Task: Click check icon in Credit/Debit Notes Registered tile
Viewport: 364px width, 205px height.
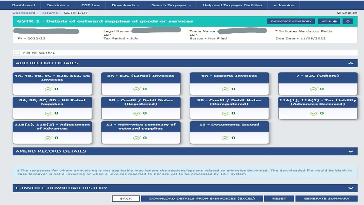Action: point(136,113)
